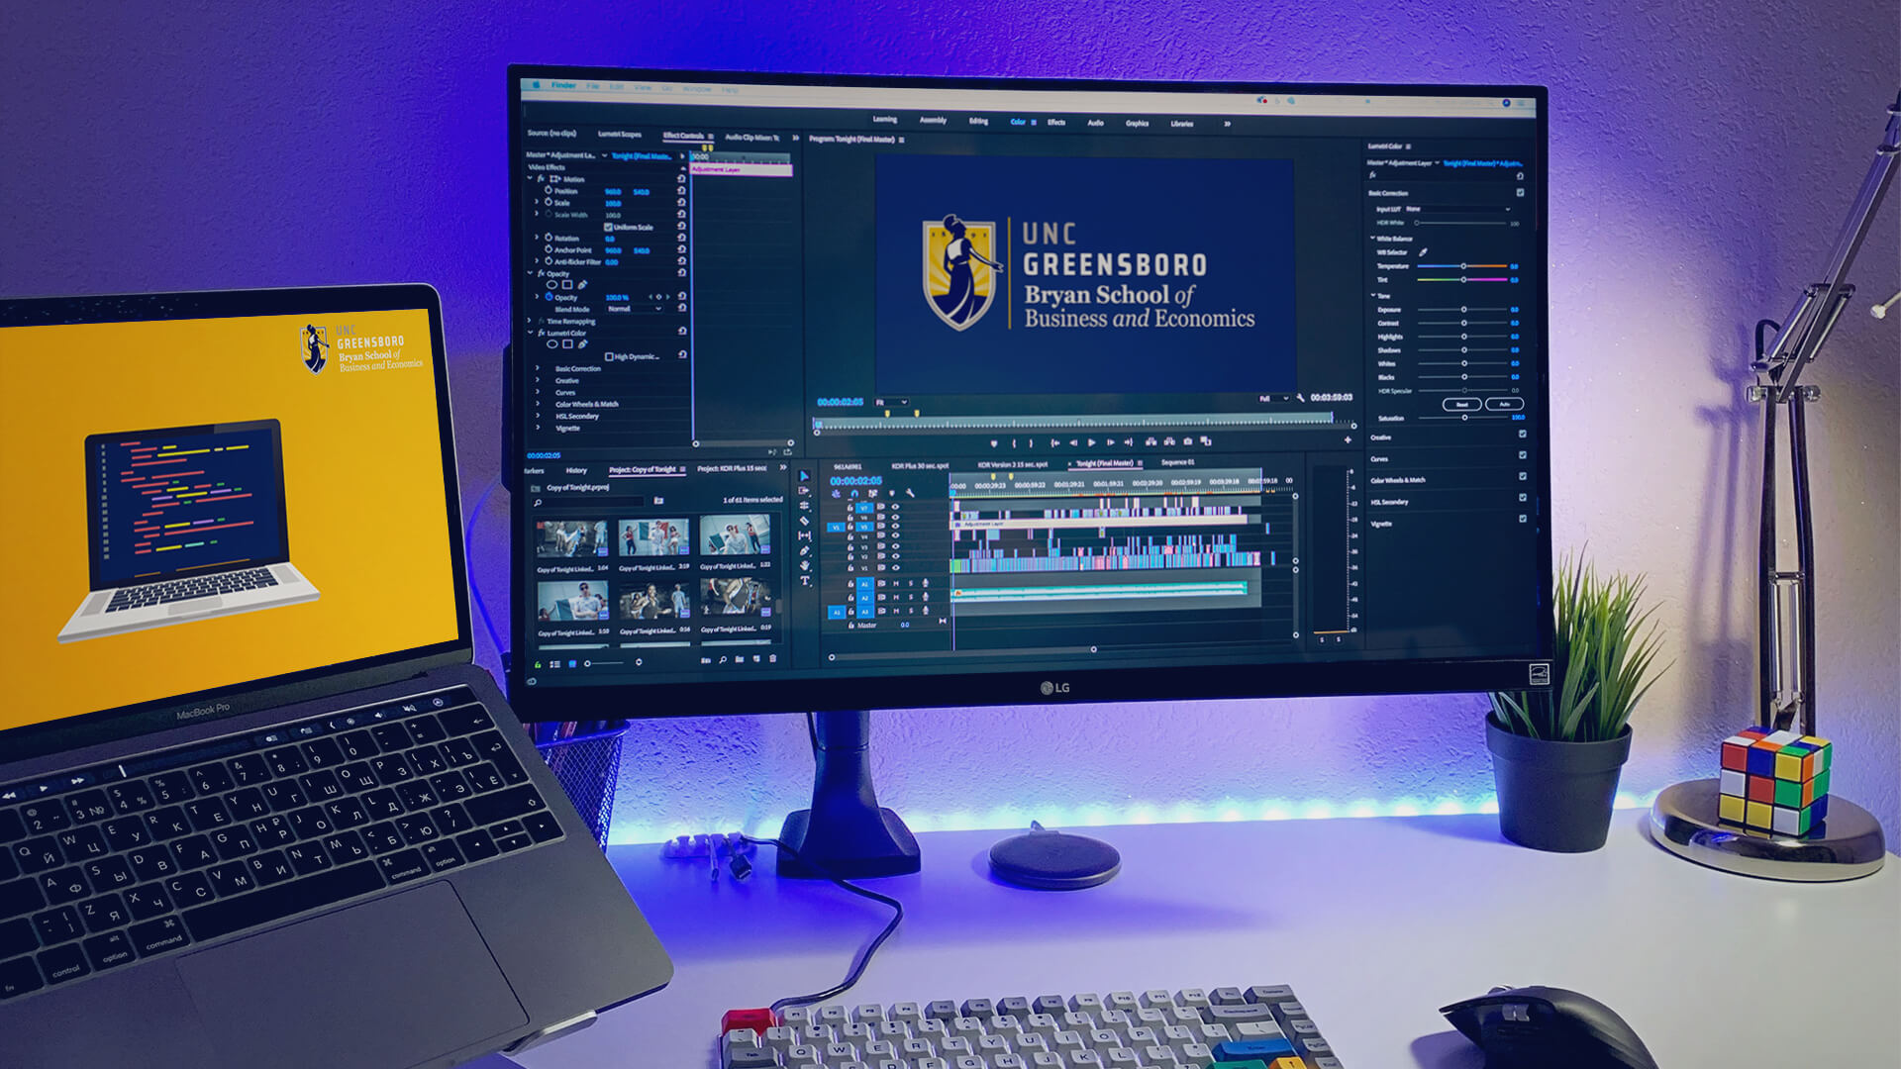Open the Input LUT dropdown
This screenshot has width=1901, height=1069.
[x=1457, y=209]
